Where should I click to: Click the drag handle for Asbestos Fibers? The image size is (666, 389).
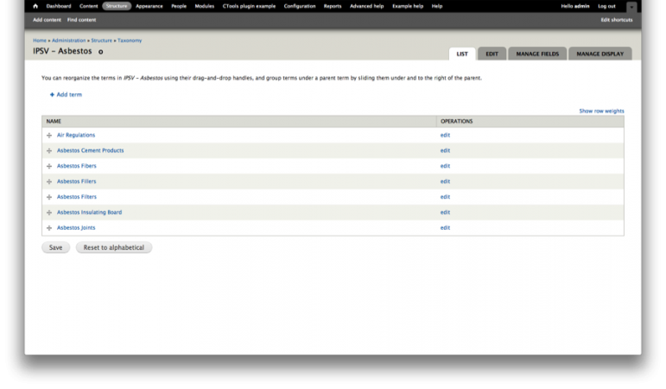49,166
